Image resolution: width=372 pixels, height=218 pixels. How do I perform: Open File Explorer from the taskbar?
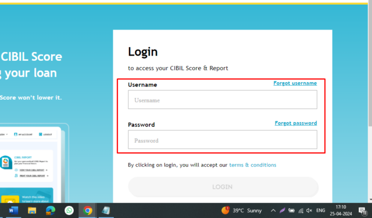pos(32,210)
